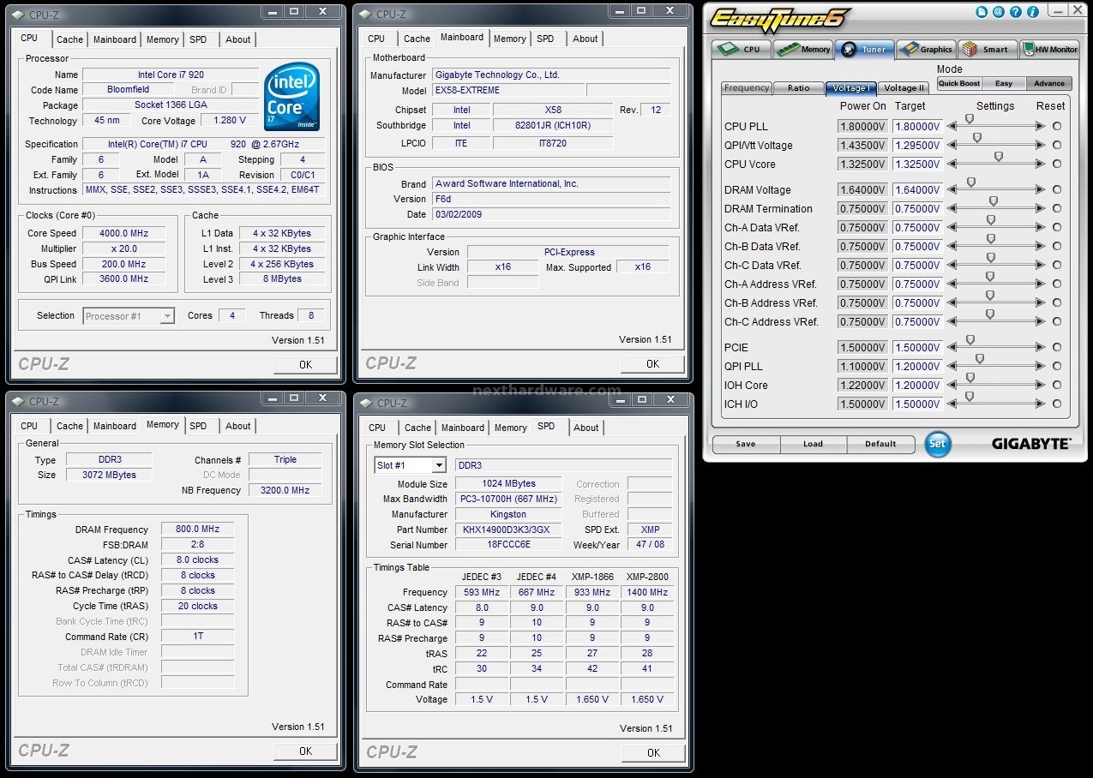Switch to the Ratio sub-tab
This screenshot has height=778, width=1093.
coord(798,88)
